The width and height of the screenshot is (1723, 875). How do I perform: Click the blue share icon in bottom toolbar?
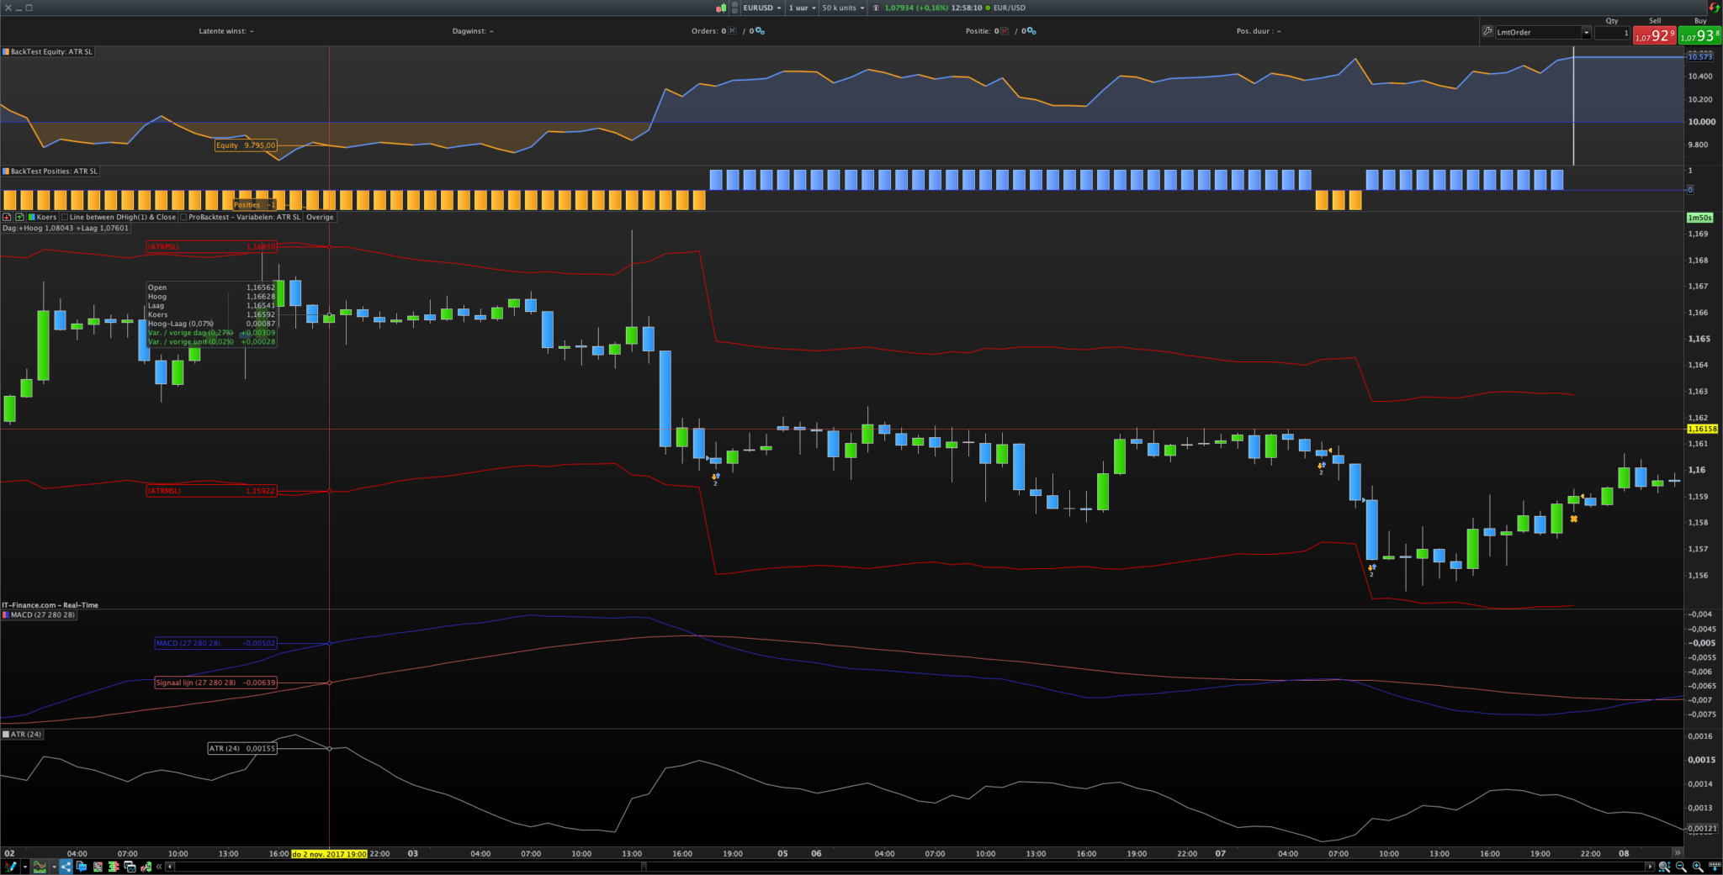(66, 867)
